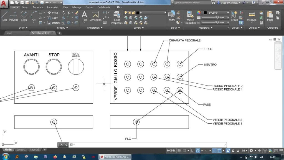This screenshot has width=284, height=160.
Task: Select the Line drawing tool
Action: [x=5, y=16]
